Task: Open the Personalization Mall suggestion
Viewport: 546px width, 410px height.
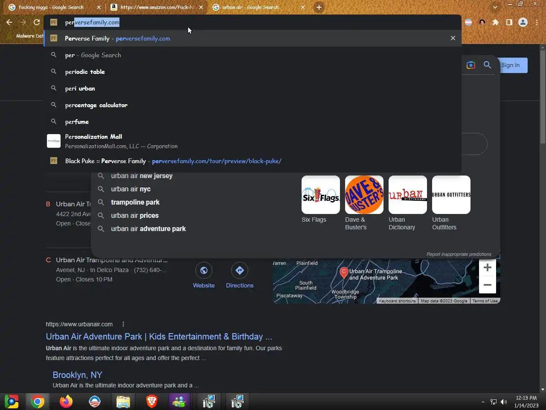Action: click(x=253, y=141)
